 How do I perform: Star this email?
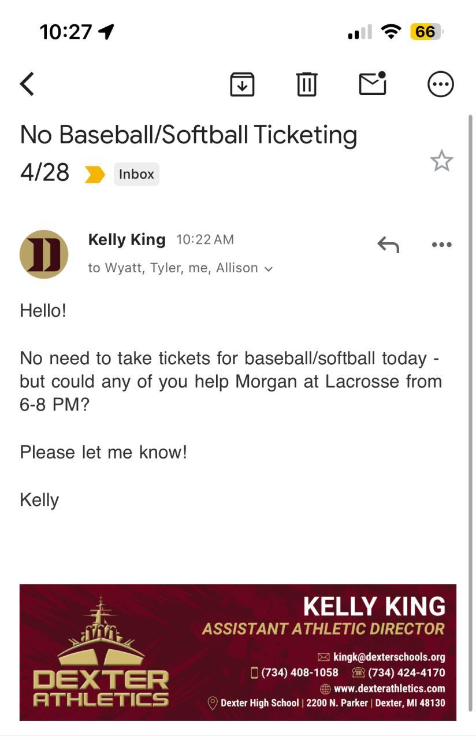441,161
